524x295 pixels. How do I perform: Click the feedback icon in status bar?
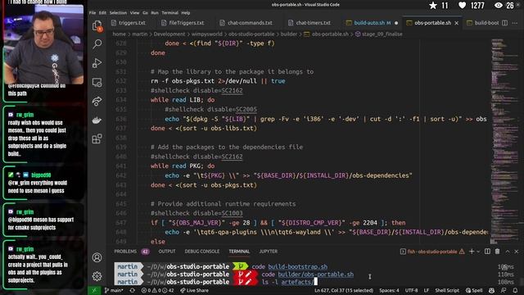pyautogui.click(x=504, y=290)
